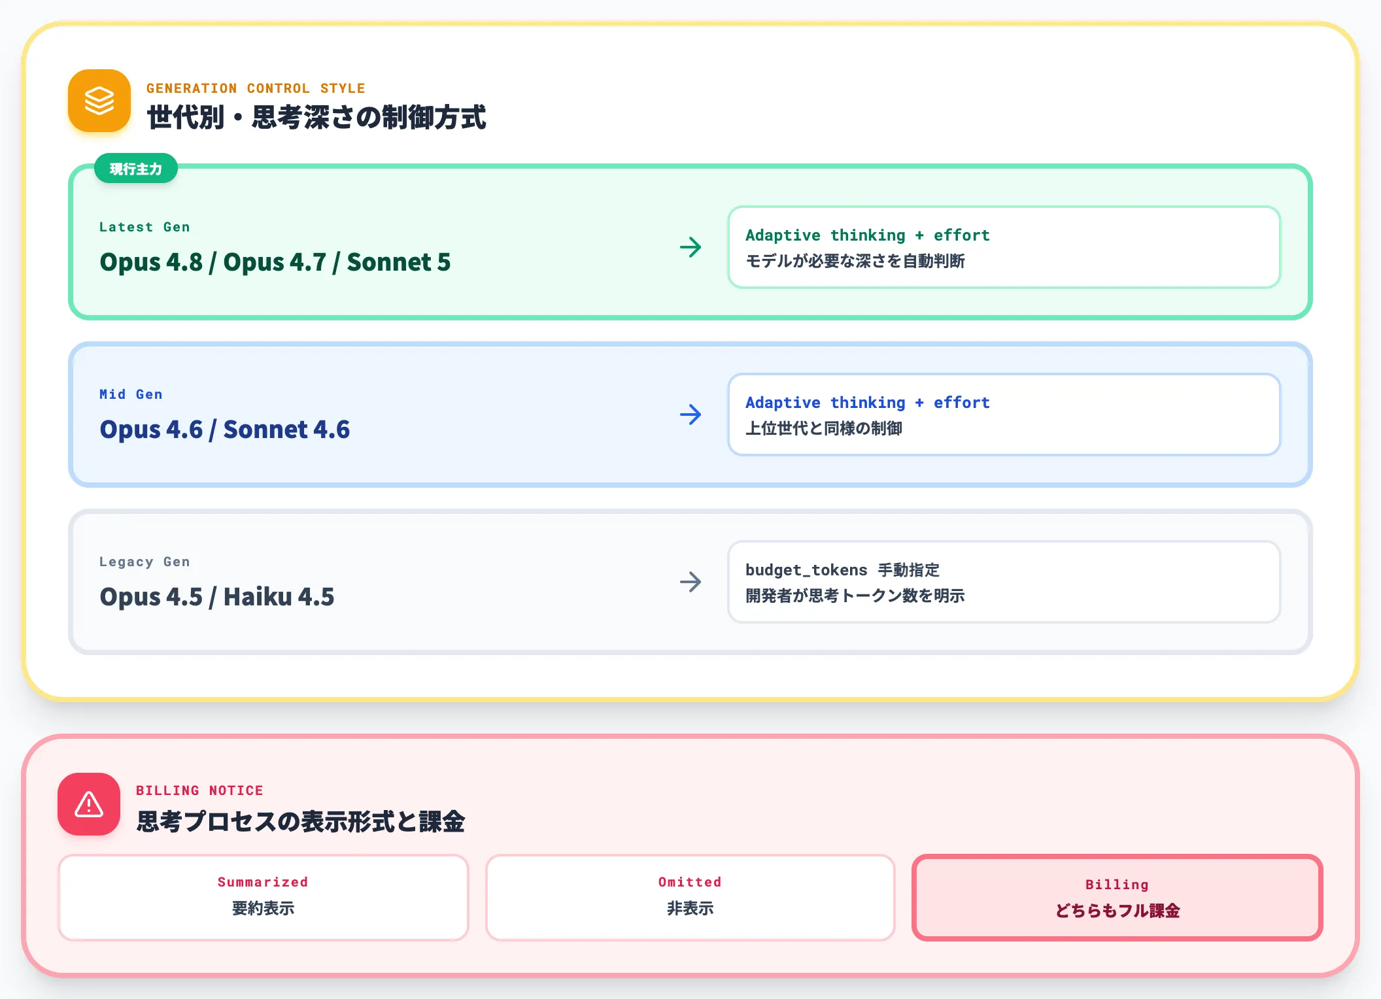The height and width of the screenshot is (999, 1381).
Task: Click the budget_tokens 手動指定 box
Action: point(1004,582)
